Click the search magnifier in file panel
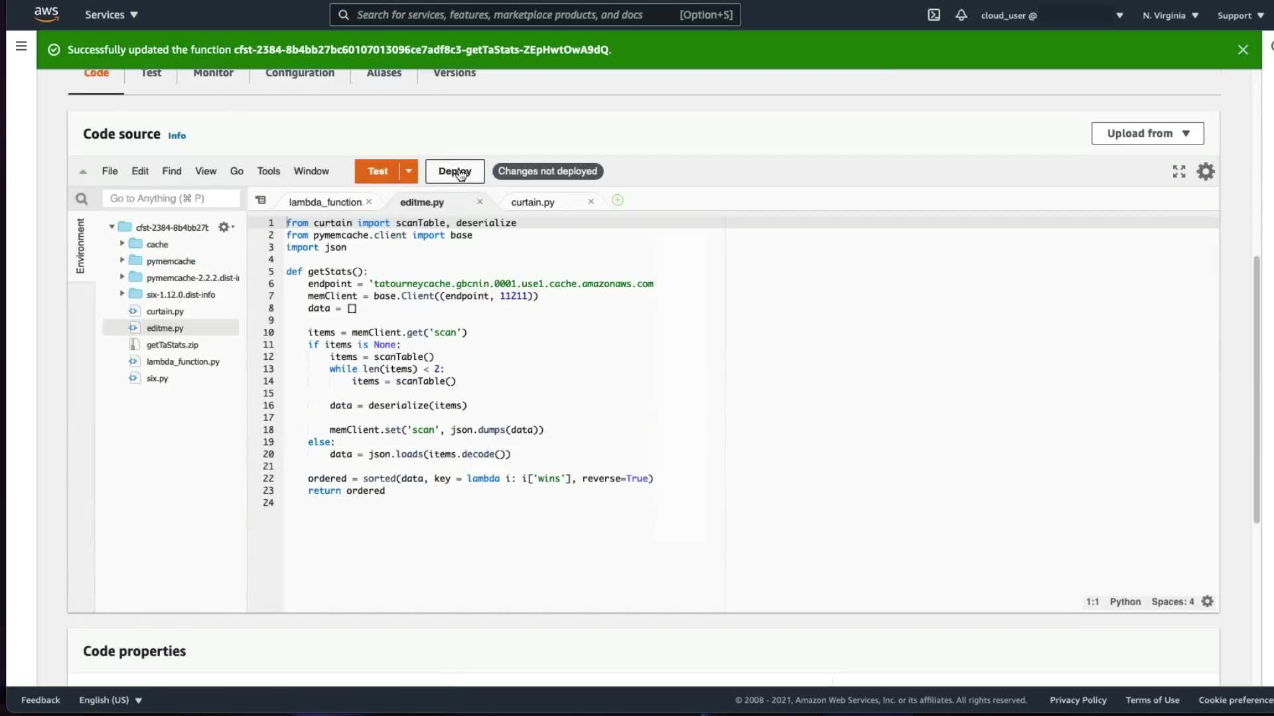Screen dimensions: 1274x716 point(82,199)
